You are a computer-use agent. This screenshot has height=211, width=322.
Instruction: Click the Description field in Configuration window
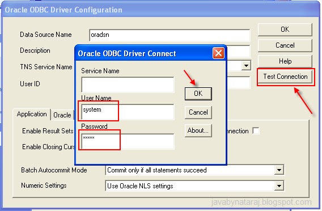(x=239, y=51)
